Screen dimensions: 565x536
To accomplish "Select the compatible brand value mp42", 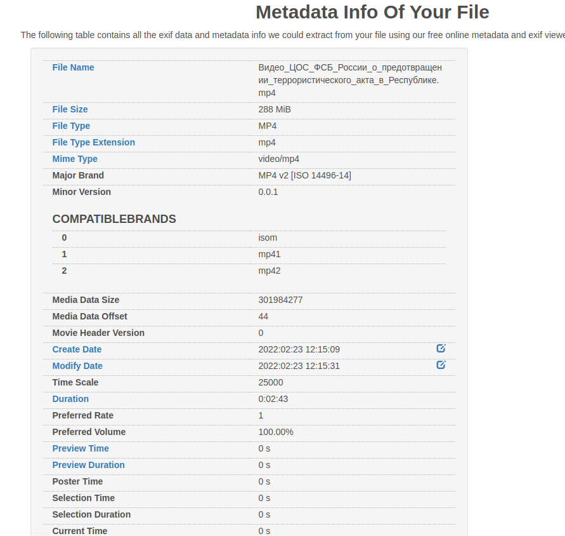I will click(269, 271).
